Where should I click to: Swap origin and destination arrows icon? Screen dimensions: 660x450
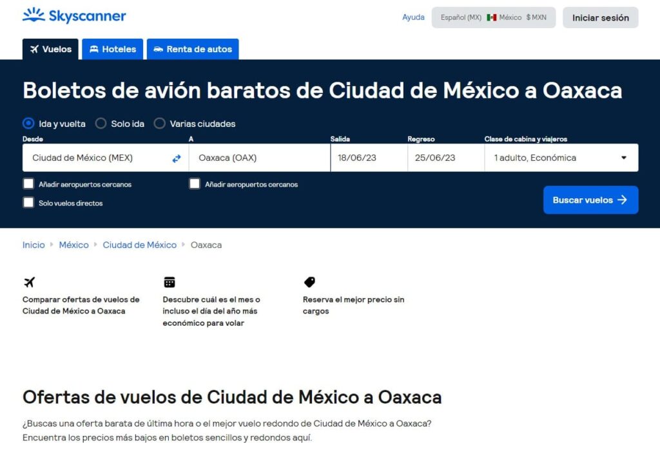point(177,158)
